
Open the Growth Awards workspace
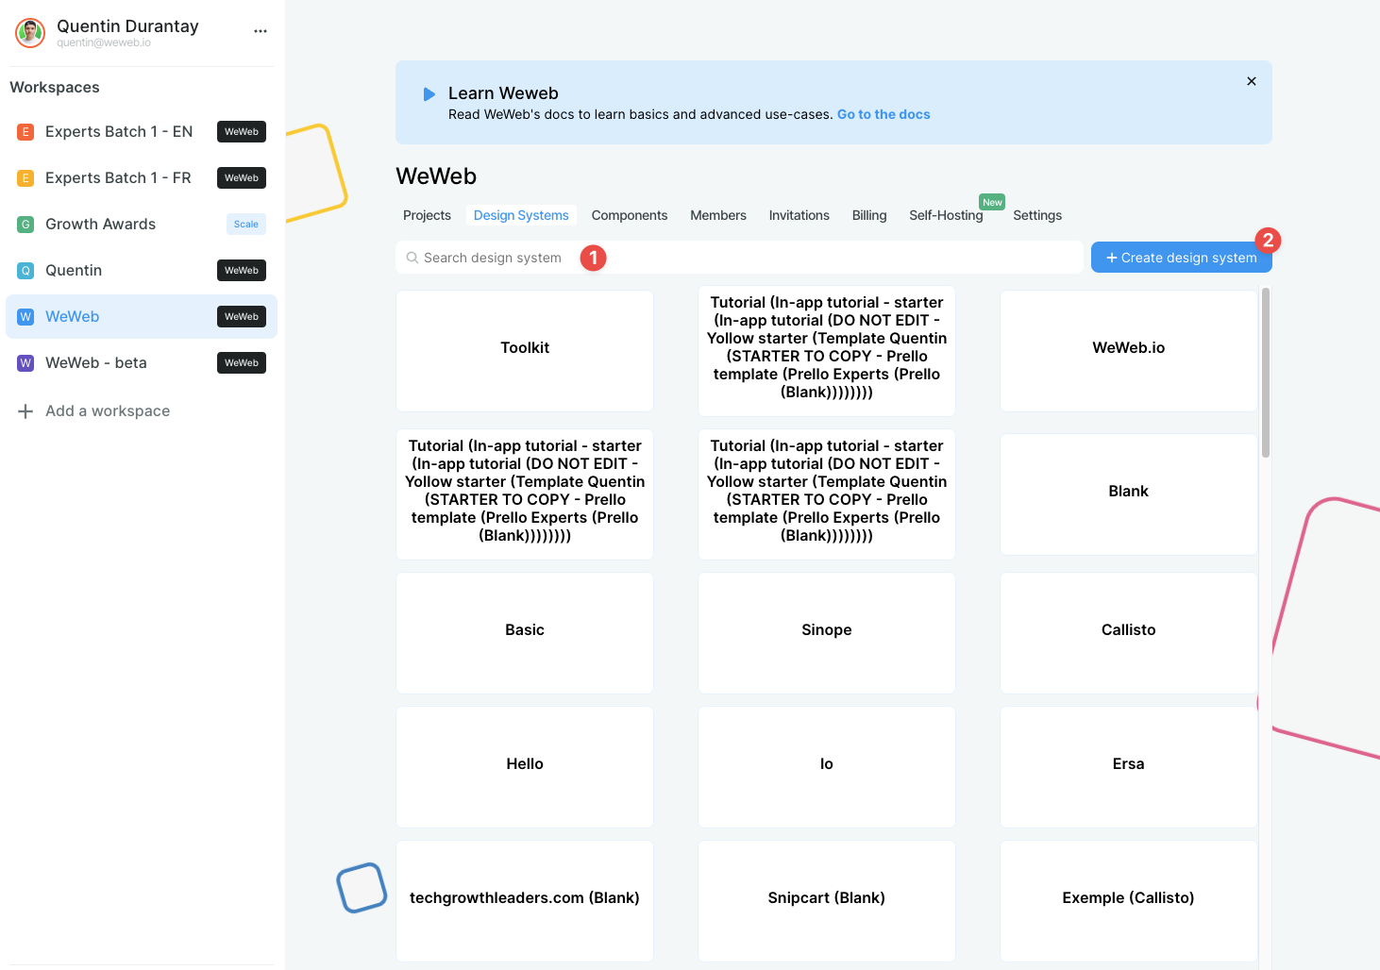pos(142,225)
